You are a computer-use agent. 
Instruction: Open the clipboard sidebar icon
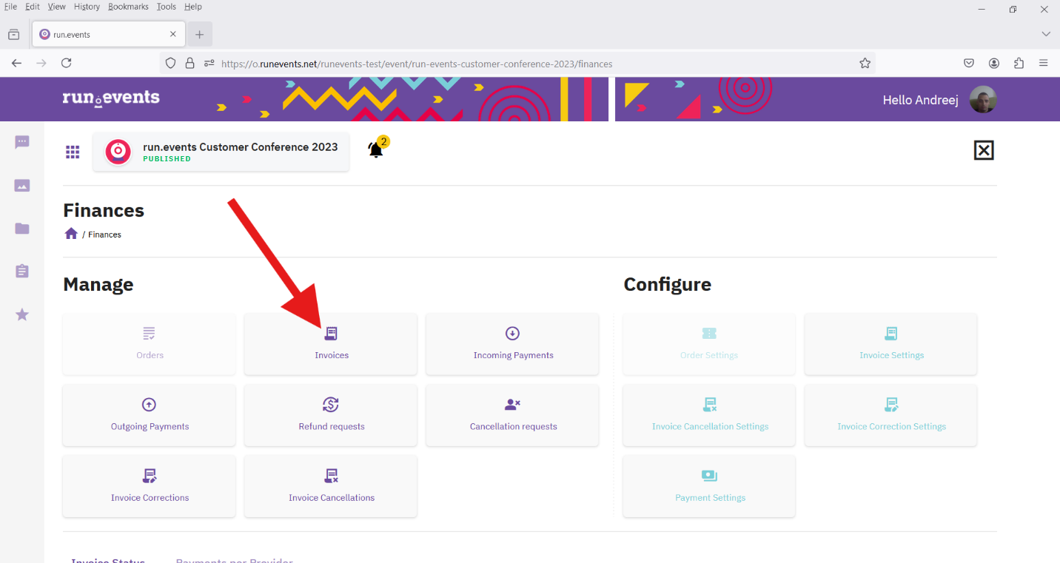pos(22,272)
